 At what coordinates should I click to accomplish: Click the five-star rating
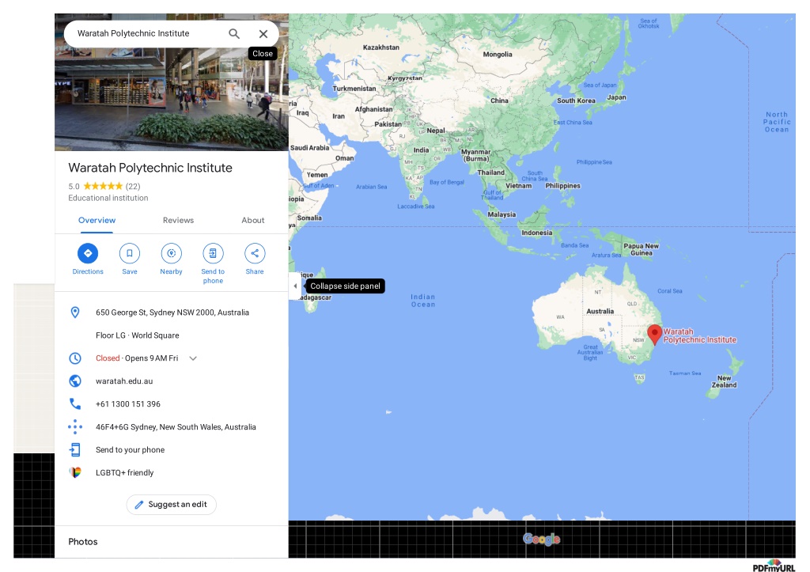[103, 186]
